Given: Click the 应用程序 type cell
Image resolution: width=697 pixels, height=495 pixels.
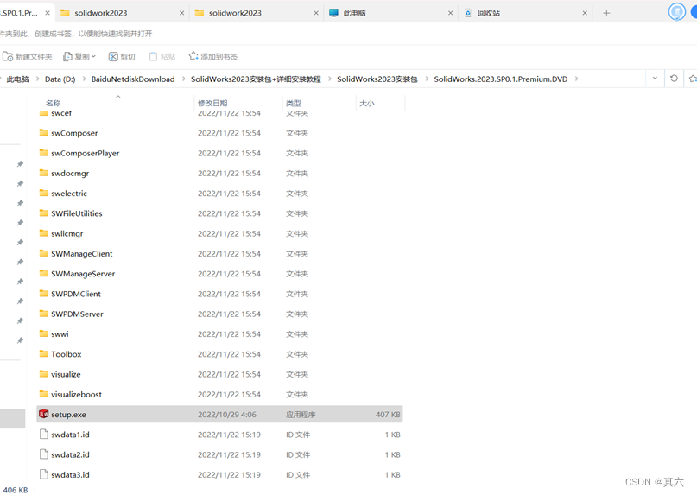Looking at the screenshot, I should [301, 415].
